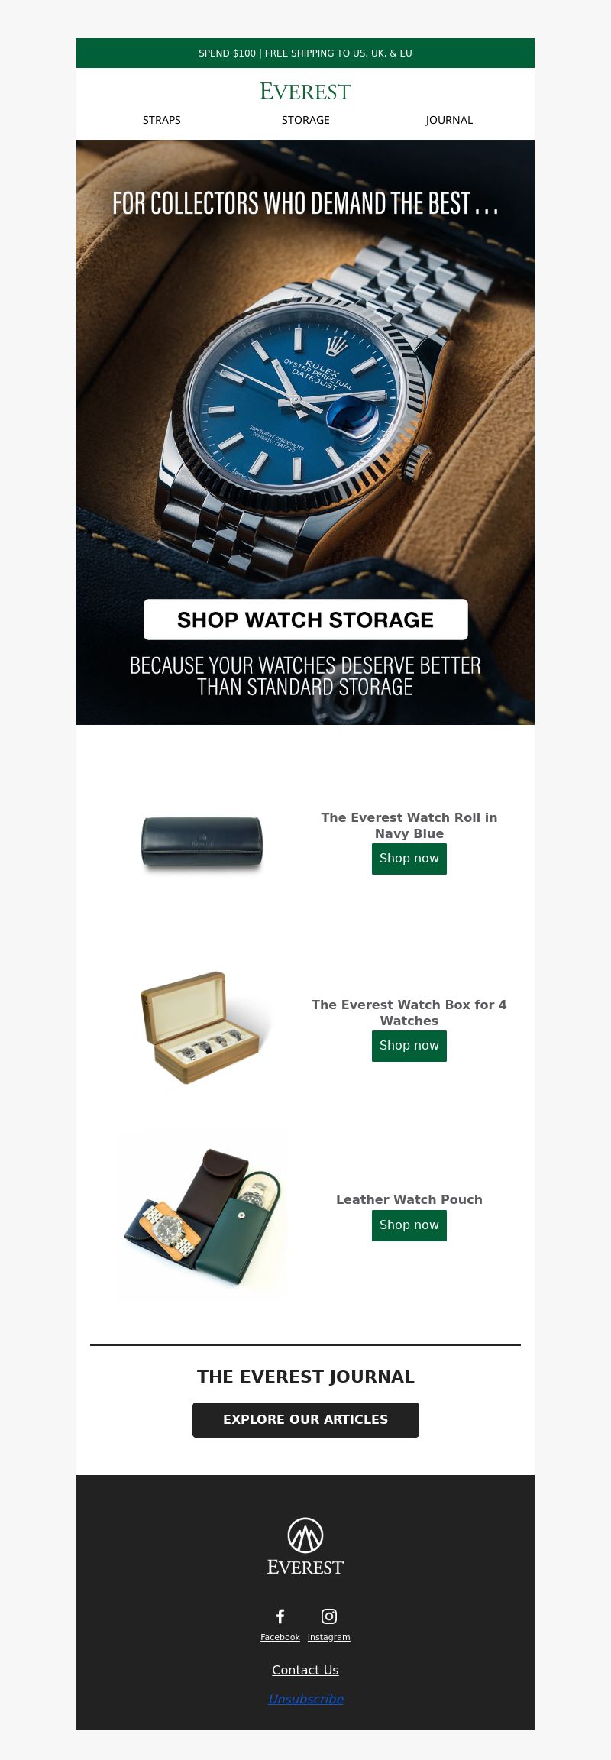Open the Journal menu item
The width and height of the screenshot is (611, 1760).
tap(449, 120)
